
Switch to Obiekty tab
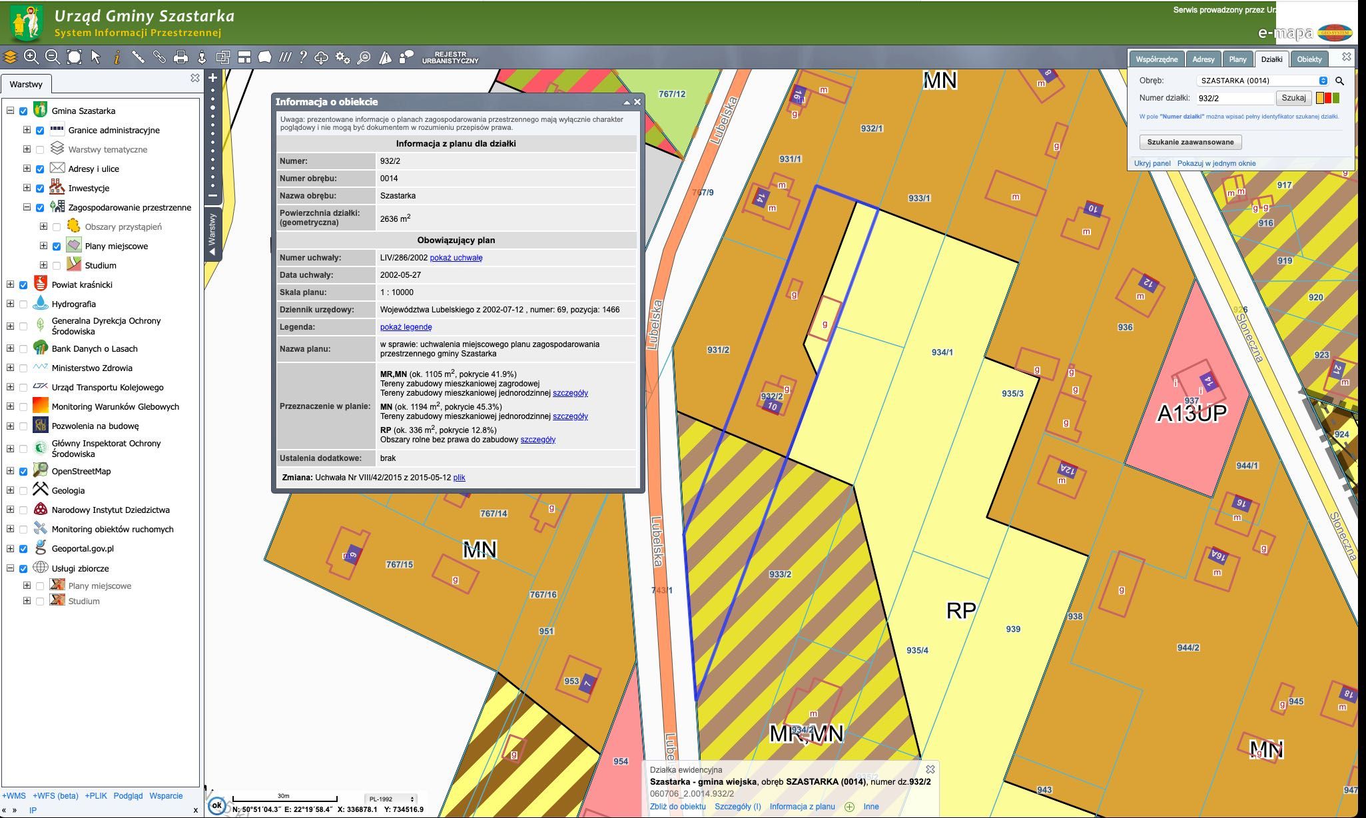[x=1309, y=59]
